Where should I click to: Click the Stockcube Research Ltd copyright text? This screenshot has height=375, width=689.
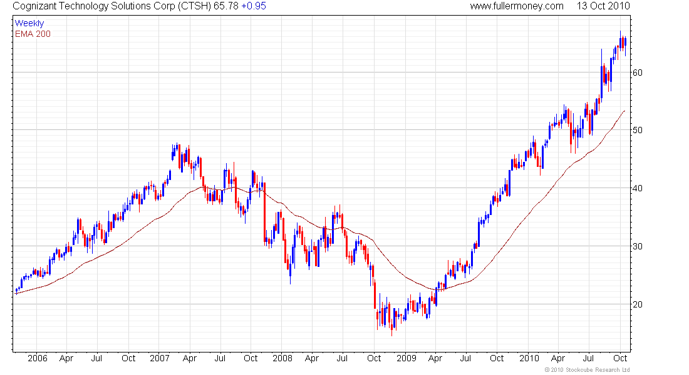[x=588, y=370]
